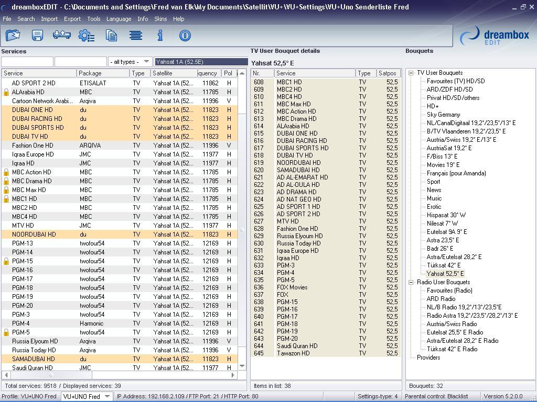Collapse the Radio User Bouquets tree node

(411, 282)
